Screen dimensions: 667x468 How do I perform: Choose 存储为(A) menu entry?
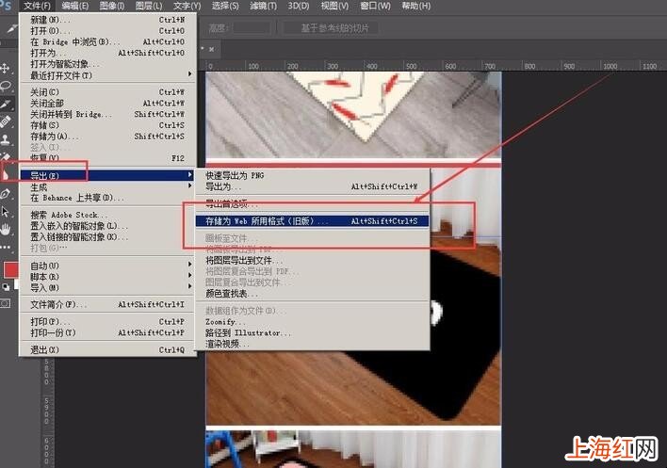click(107, 137)
